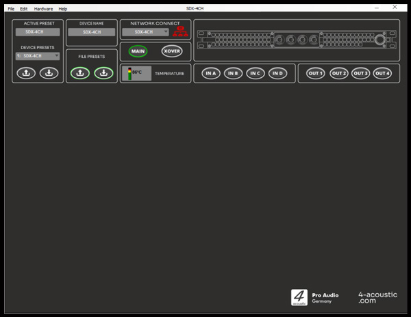Click the OUT 3 channel button
Screen dimensions: 411x317
pyautogui.click(x=361, y=73)
